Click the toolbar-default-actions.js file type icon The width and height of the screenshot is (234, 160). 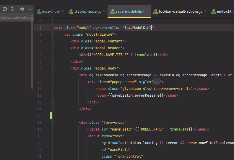(x=155, y=11)
